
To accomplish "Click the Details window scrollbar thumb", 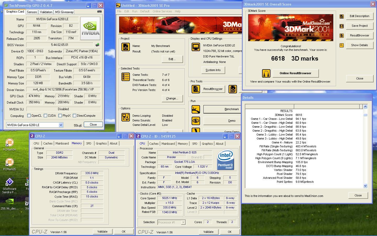I will click(365, 115).
